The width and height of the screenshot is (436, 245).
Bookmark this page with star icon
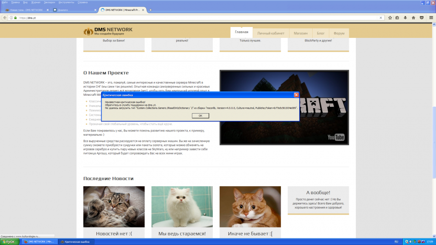coord(389,18)
